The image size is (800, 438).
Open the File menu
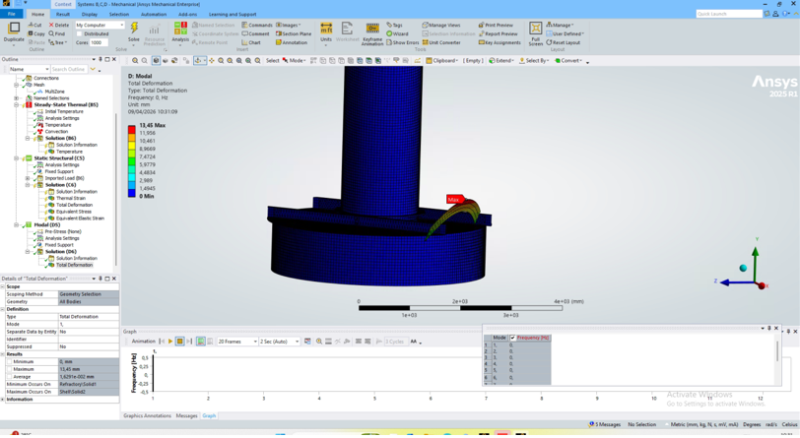coord(11,15)
